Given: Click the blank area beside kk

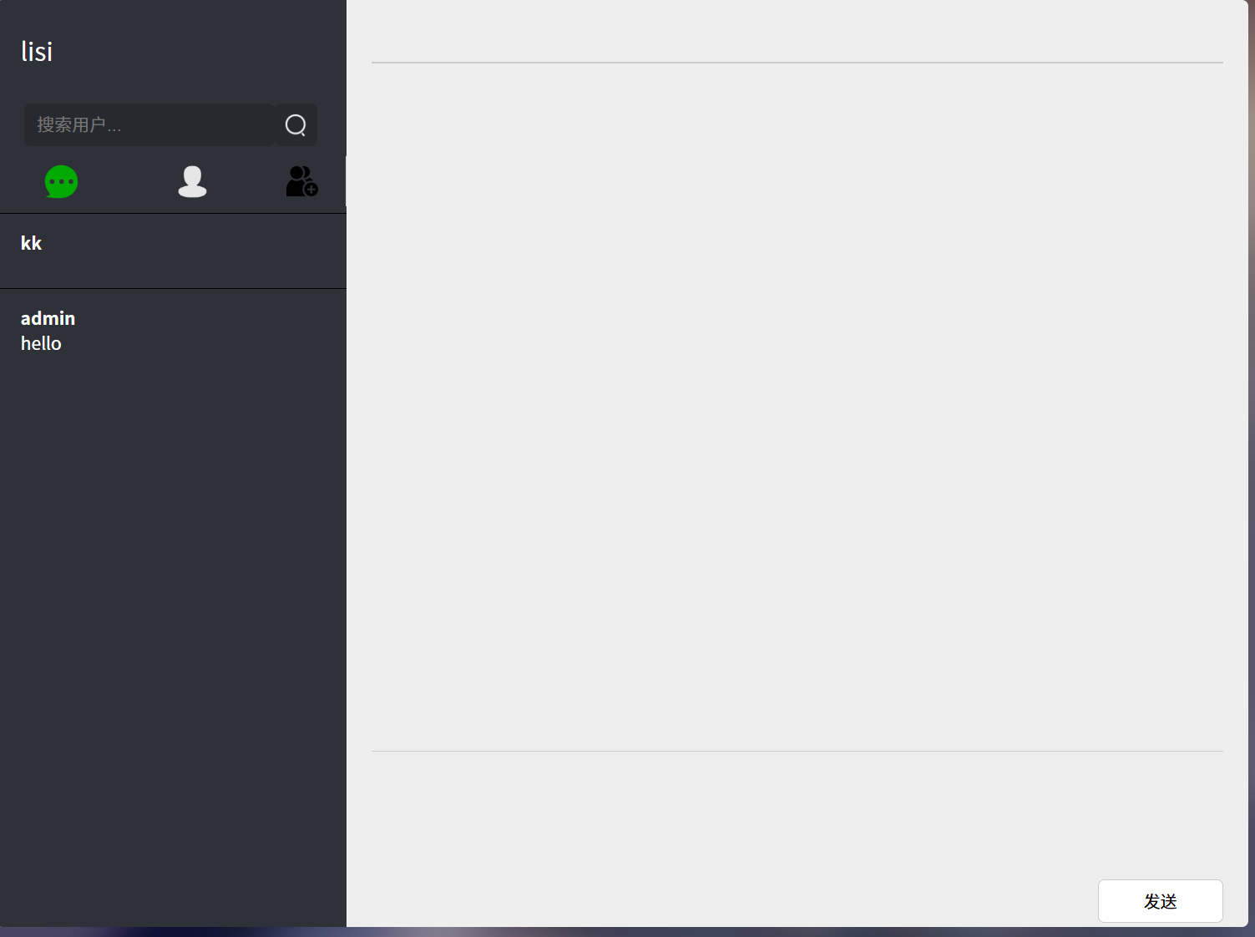Looking at the screenshot, I should click(194, 251).
